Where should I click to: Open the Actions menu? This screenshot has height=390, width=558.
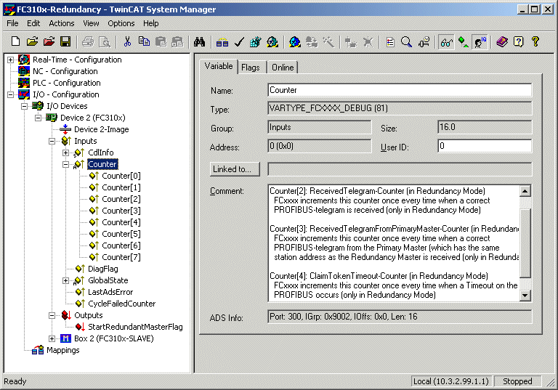(62, 23)
